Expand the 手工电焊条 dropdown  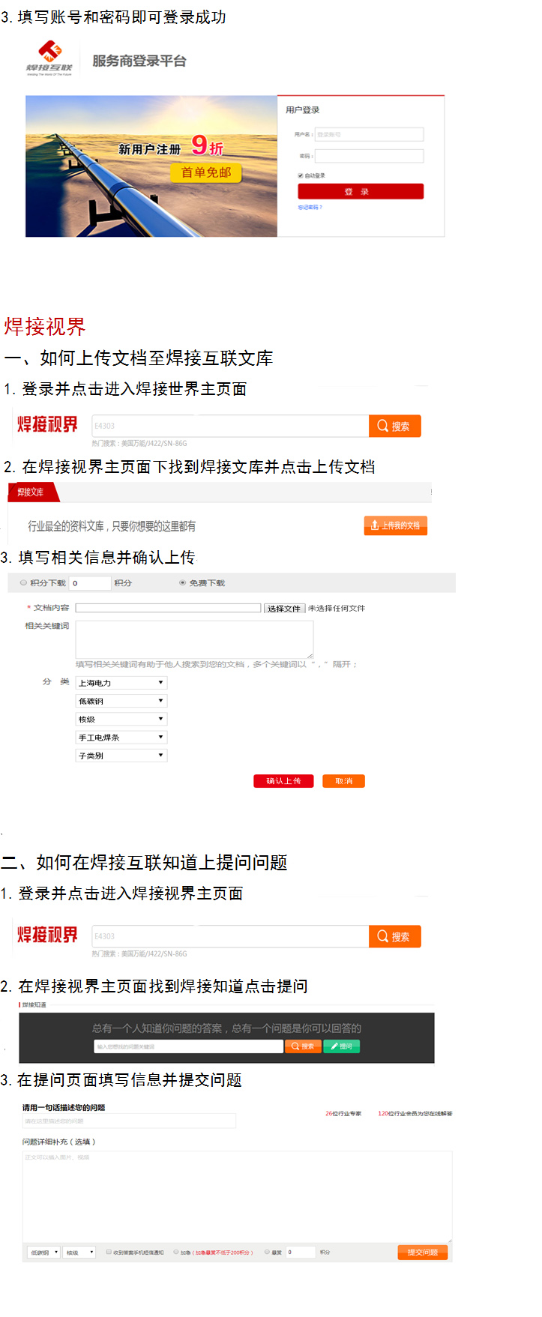121,738
